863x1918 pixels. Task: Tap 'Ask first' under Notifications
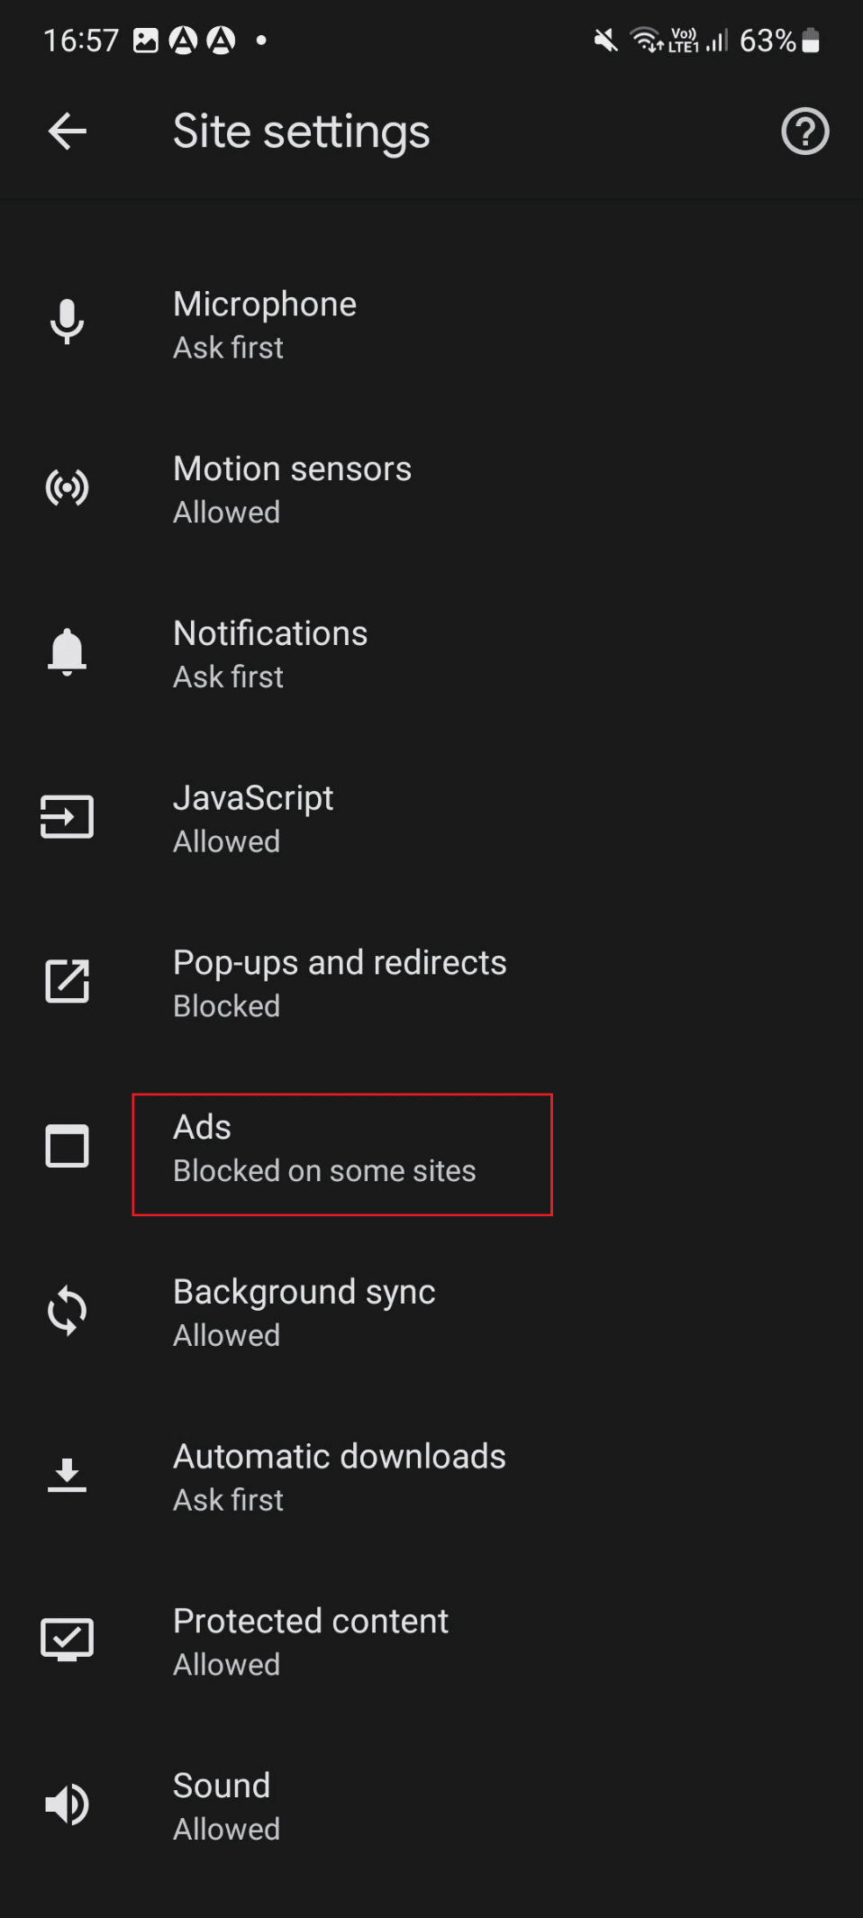click(x=229, y=677)
